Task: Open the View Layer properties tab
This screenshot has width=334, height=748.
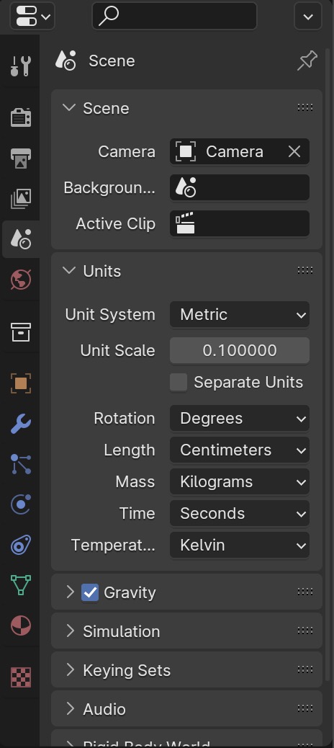Action: point(20,198)
